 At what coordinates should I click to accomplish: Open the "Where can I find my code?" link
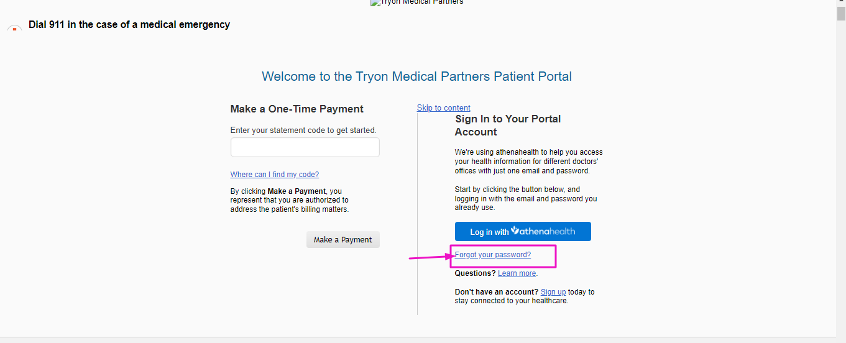(274, 175)
